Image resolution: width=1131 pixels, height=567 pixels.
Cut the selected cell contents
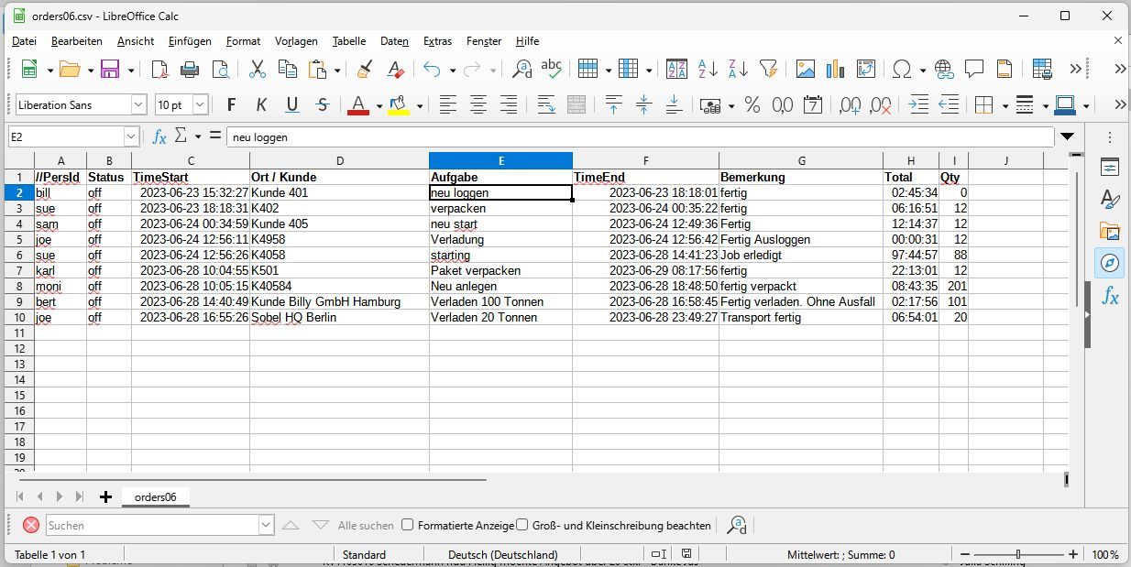point(258,70)
